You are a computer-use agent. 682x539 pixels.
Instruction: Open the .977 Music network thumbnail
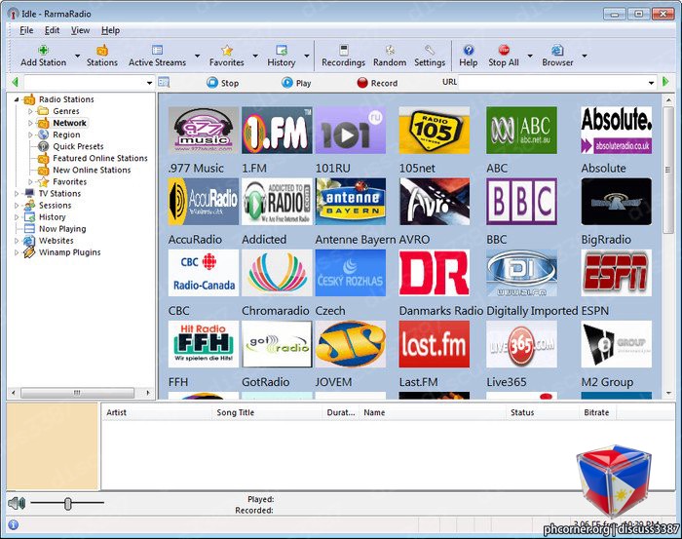[x=204, y=130]
